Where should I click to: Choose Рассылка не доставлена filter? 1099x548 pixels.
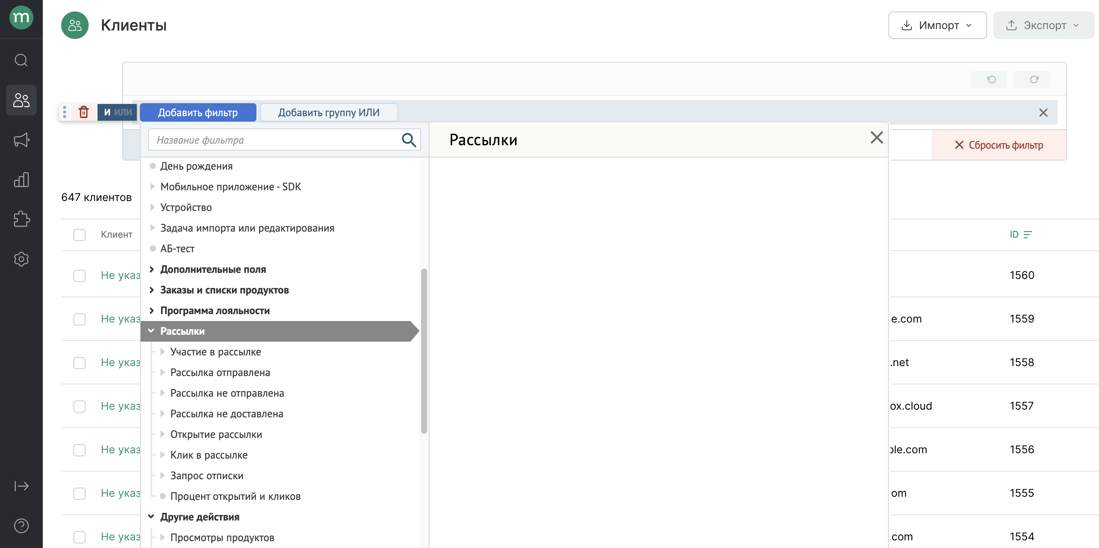(x=227, y=414)
